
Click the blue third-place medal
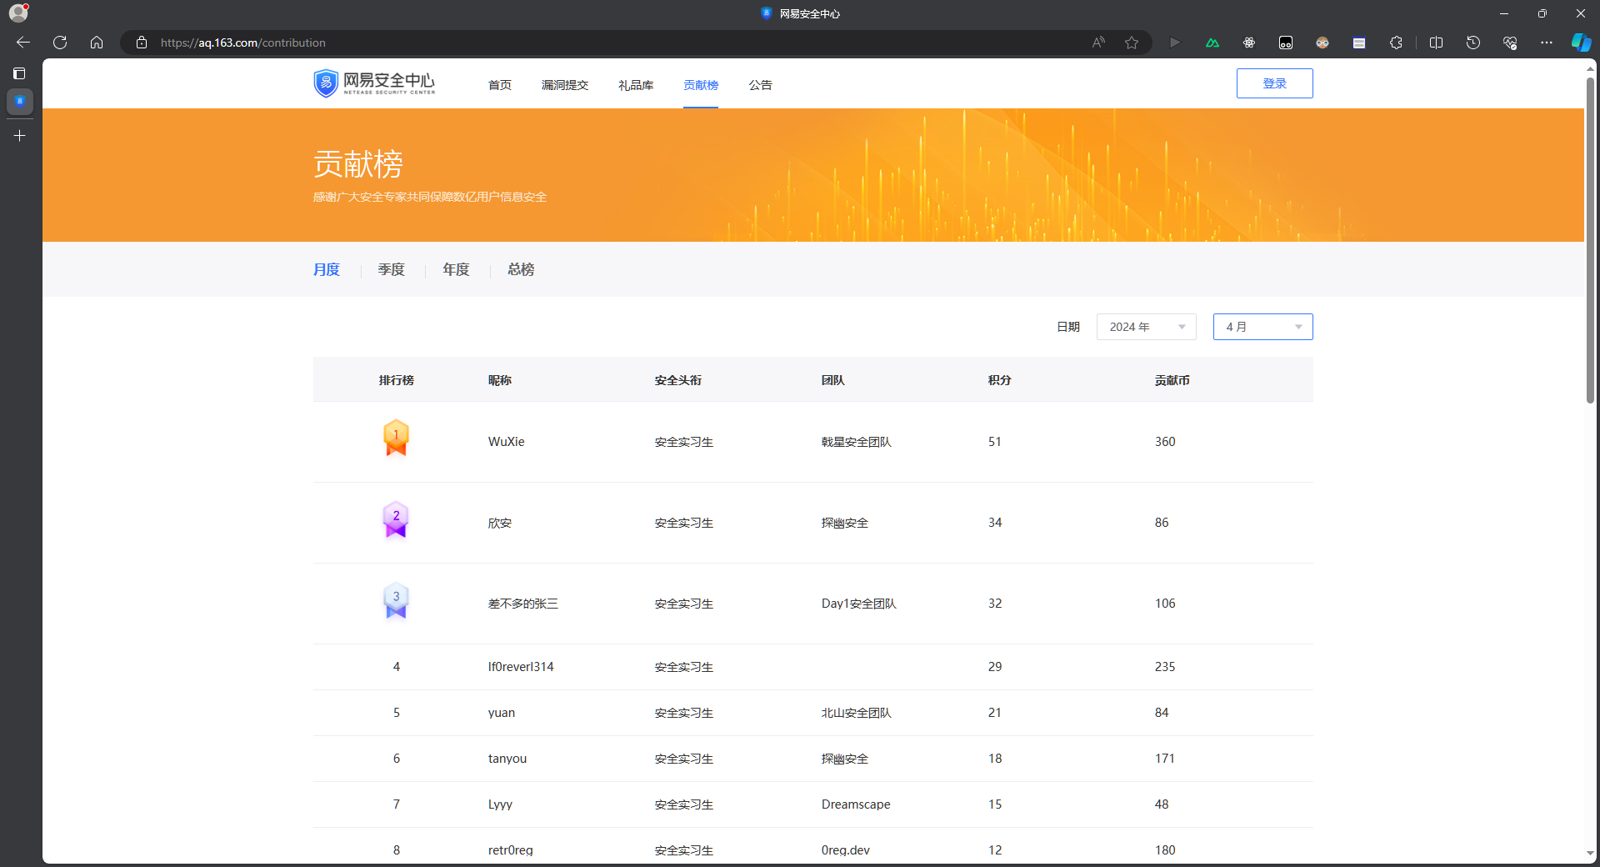[396, 600]
